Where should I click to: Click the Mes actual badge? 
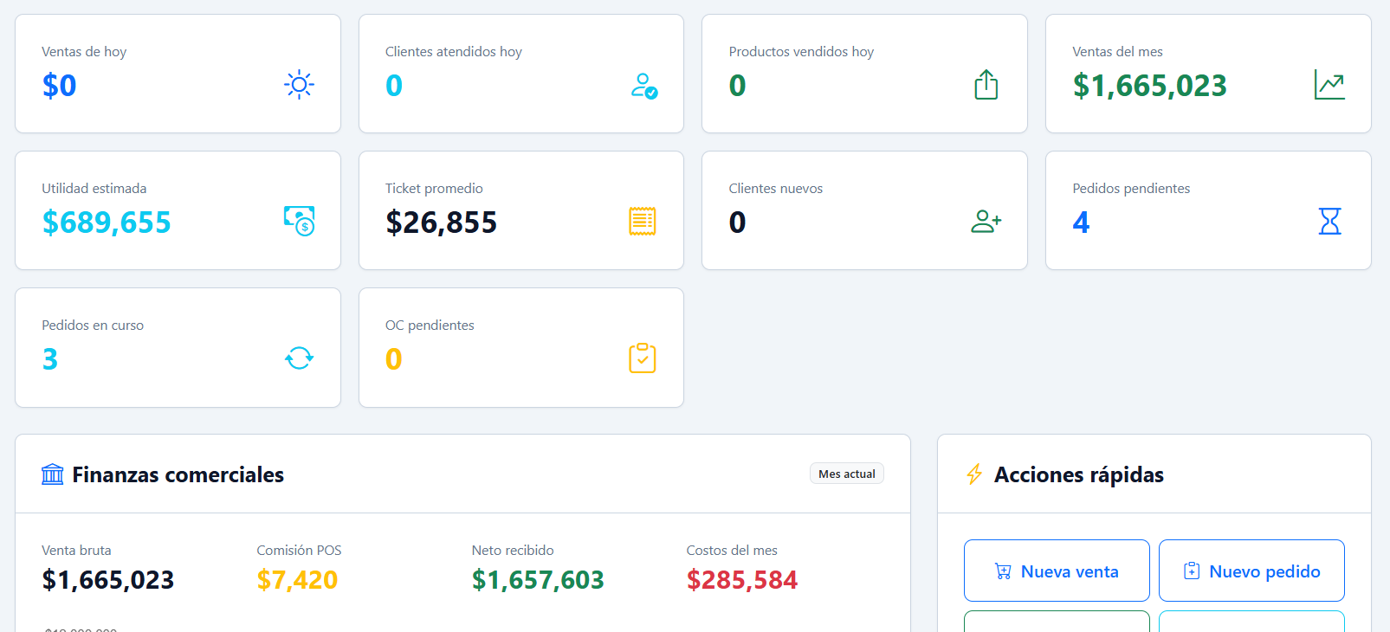847,474
